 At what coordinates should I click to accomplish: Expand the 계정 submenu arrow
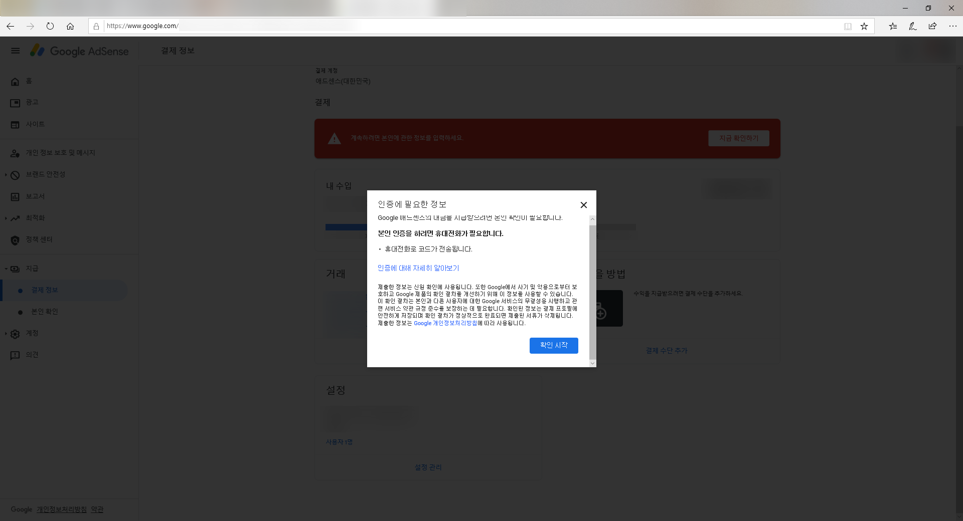(x=6, y=334)
